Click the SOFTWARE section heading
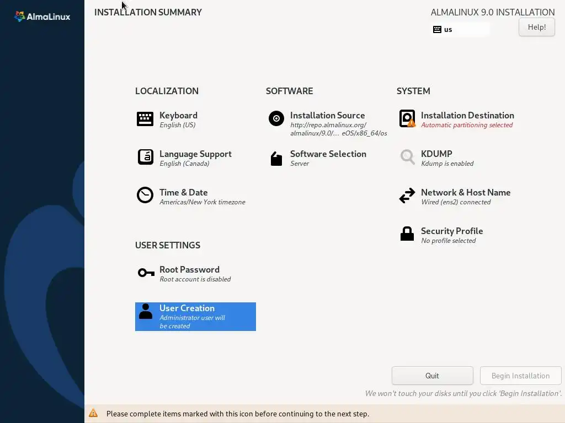565x423 pixels. pos(289,91)
